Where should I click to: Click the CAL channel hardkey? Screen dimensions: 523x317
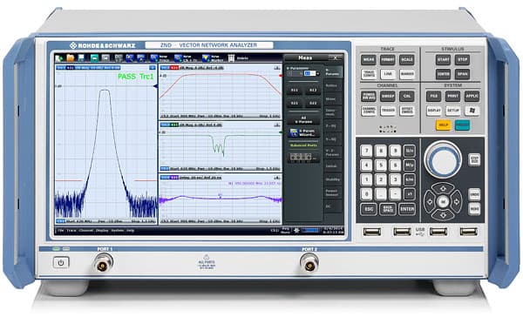coord(407,97)
